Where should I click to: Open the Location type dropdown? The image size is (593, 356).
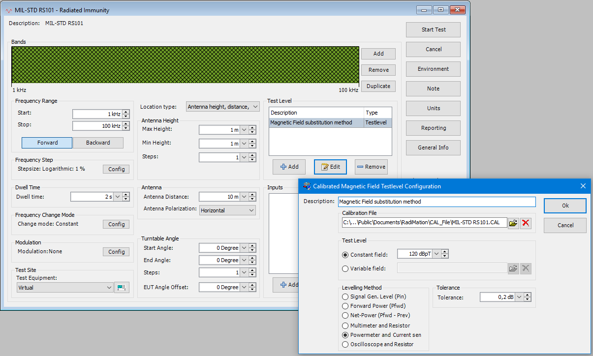[222, 106]
